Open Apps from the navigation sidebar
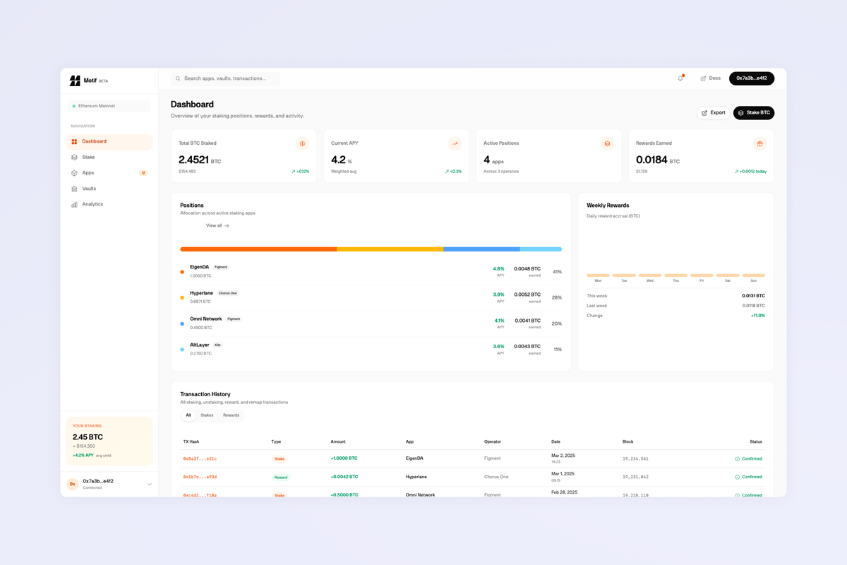 click(87, 172)
